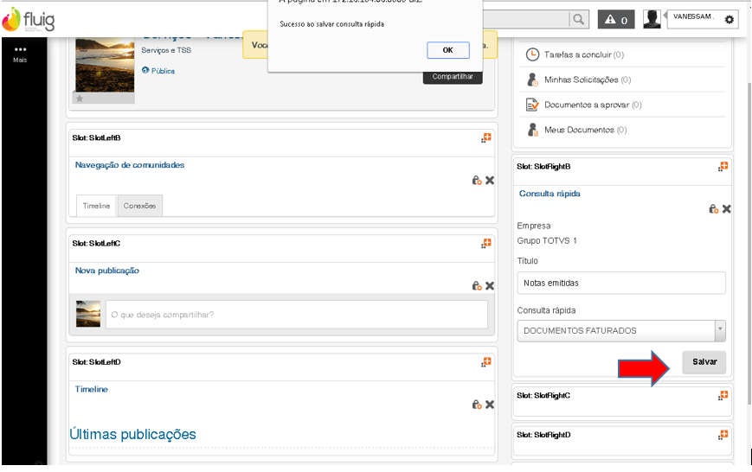Viewport: 752px width, 472px height.
Task: Add widget to SlotRightC slot
Action: click(723, 395)
